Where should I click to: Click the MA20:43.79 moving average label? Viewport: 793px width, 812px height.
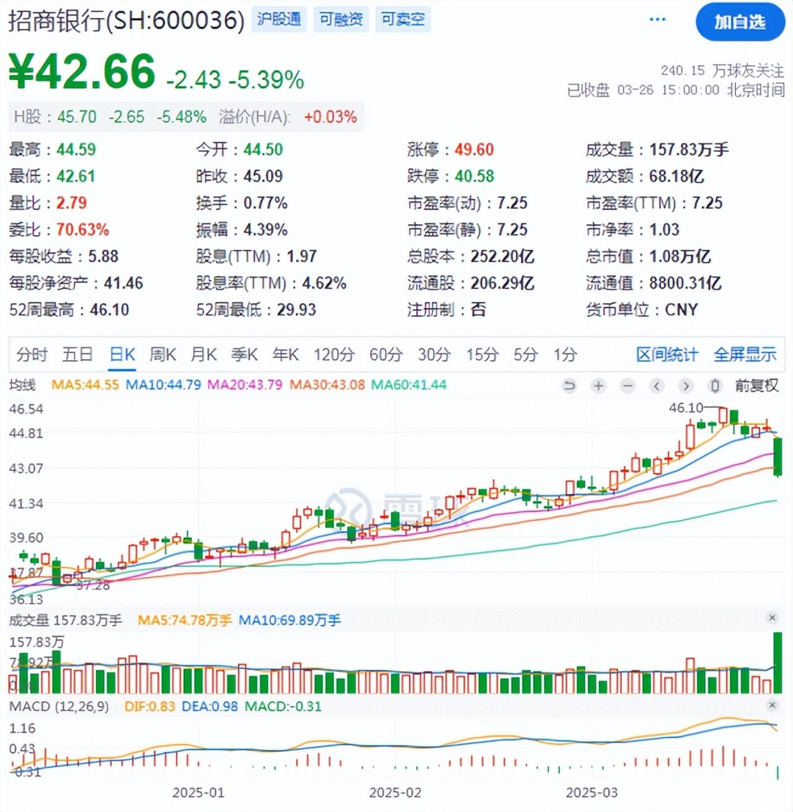click(x=245, y=385)
